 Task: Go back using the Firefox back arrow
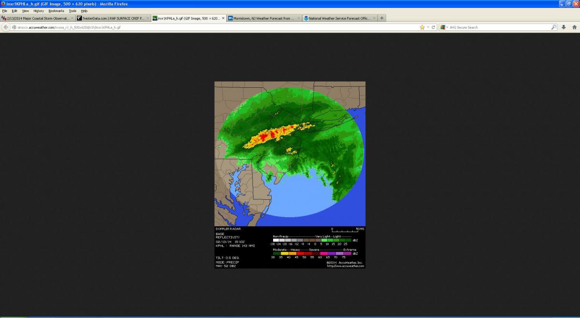tap(6, 28)
